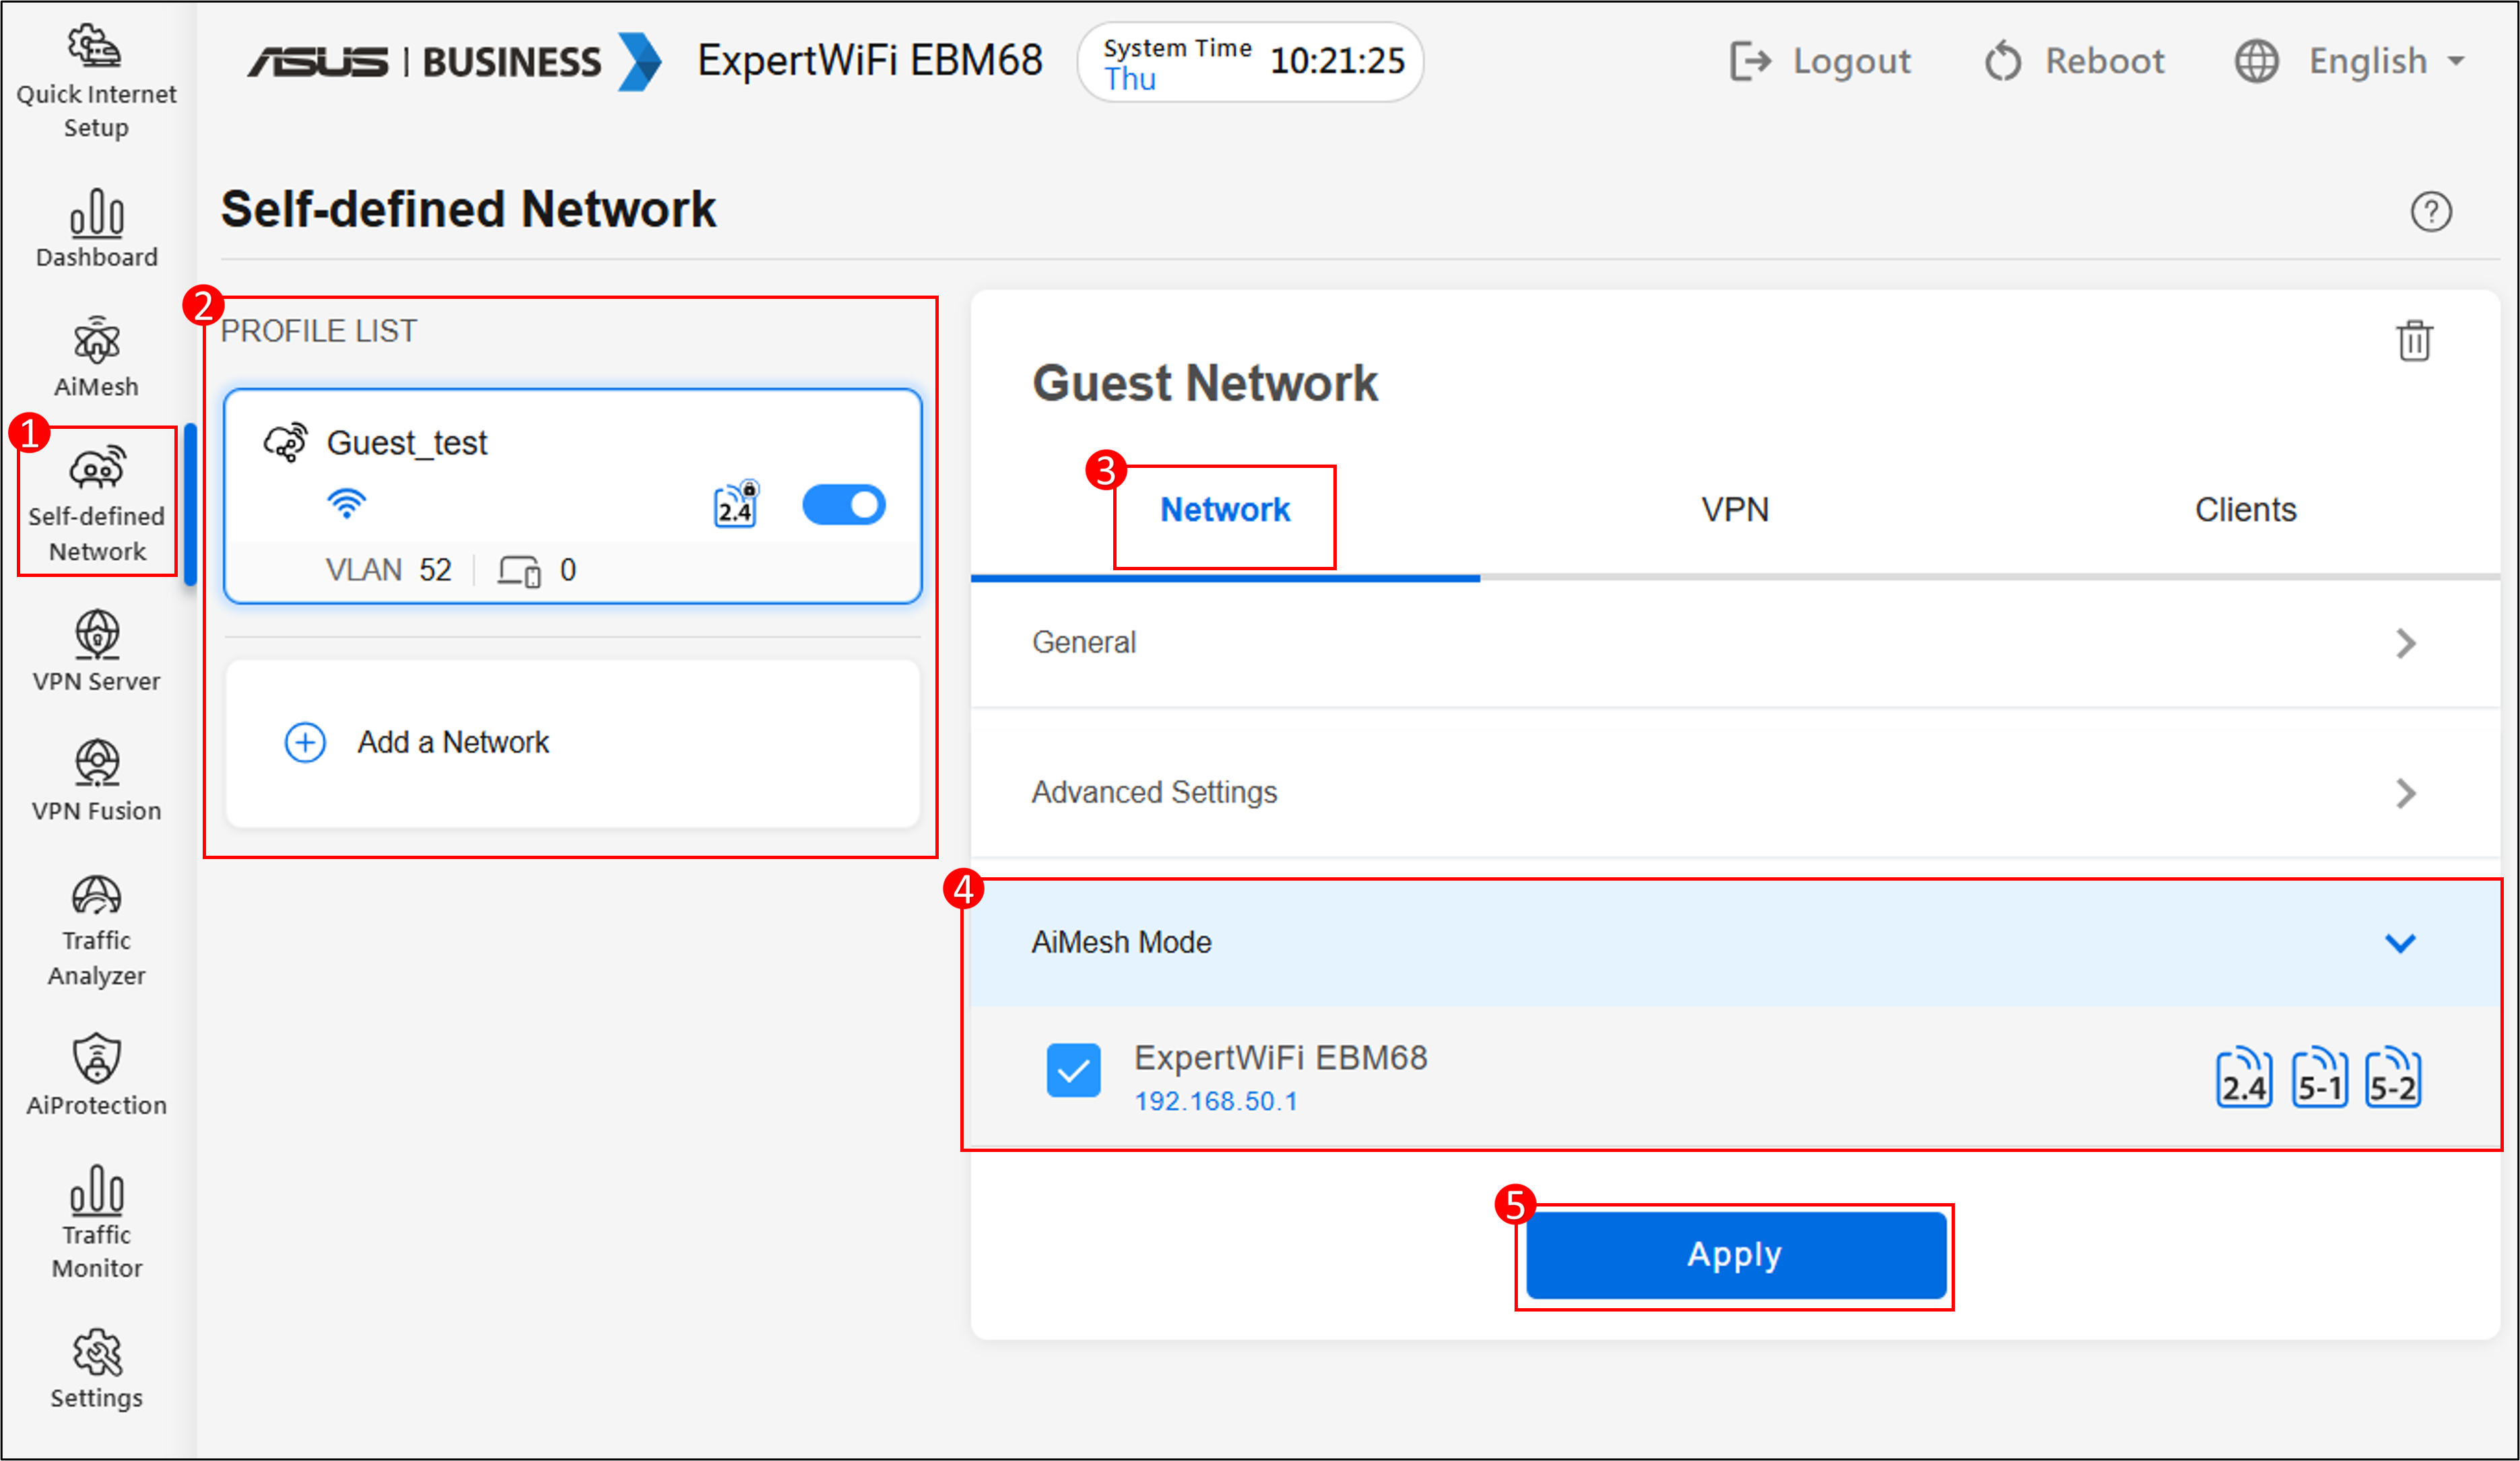Switch to the Clients tab
Image resolution: width=2520 pixels, height=1461 pixels.
click(2244, 510)
